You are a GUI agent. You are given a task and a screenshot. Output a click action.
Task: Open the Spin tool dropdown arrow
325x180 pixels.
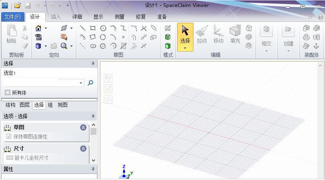click(x=72, y=28)
